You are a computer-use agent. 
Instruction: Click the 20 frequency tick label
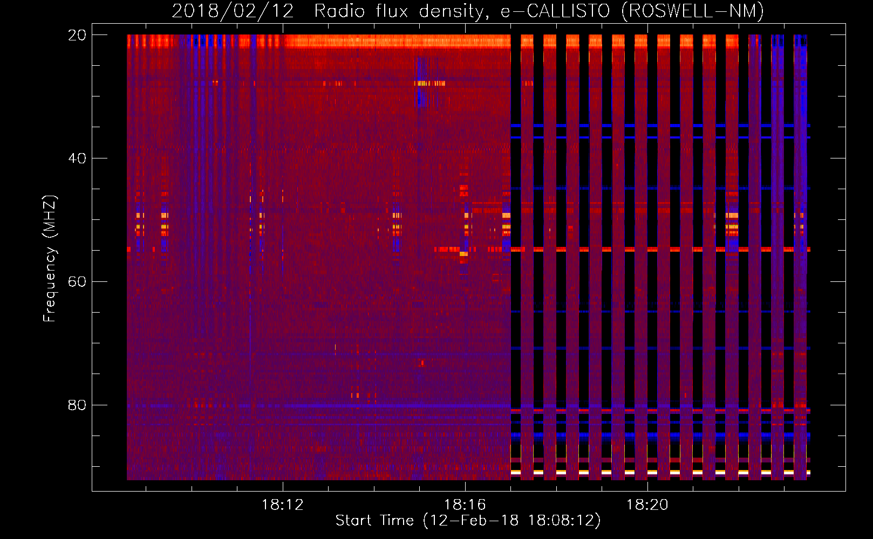coord(77,35)
